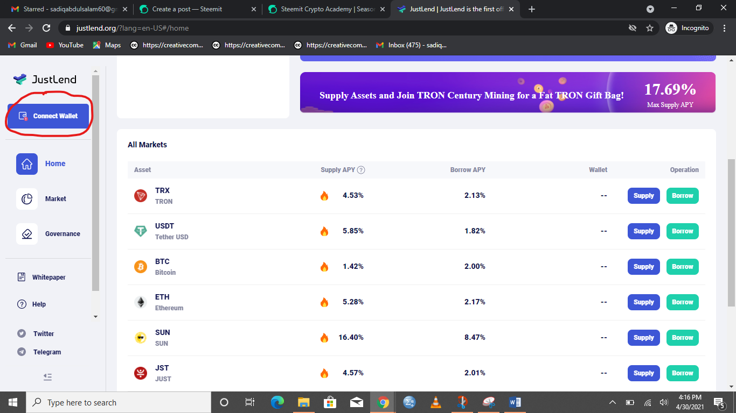This screenshot has width=736, height=413.
Task: Switch to the Create a post Steemit tab
Action: click(197, 9)
